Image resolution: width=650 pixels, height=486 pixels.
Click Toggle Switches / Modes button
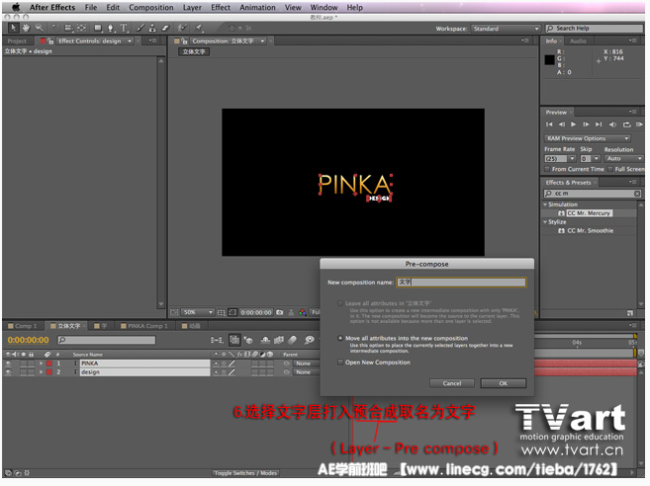pyautogui.click(x=245, y=473)
